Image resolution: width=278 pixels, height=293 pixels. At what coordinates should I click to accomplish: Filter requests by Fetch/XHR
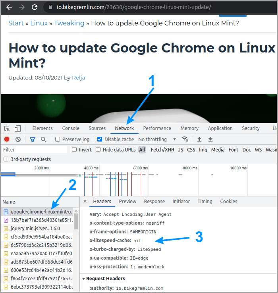(162, 149)
